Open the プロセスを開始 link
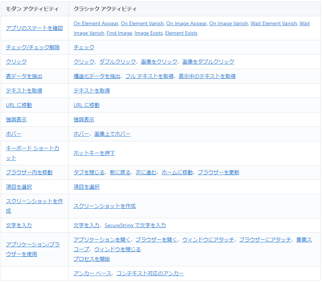 [92, 259]
